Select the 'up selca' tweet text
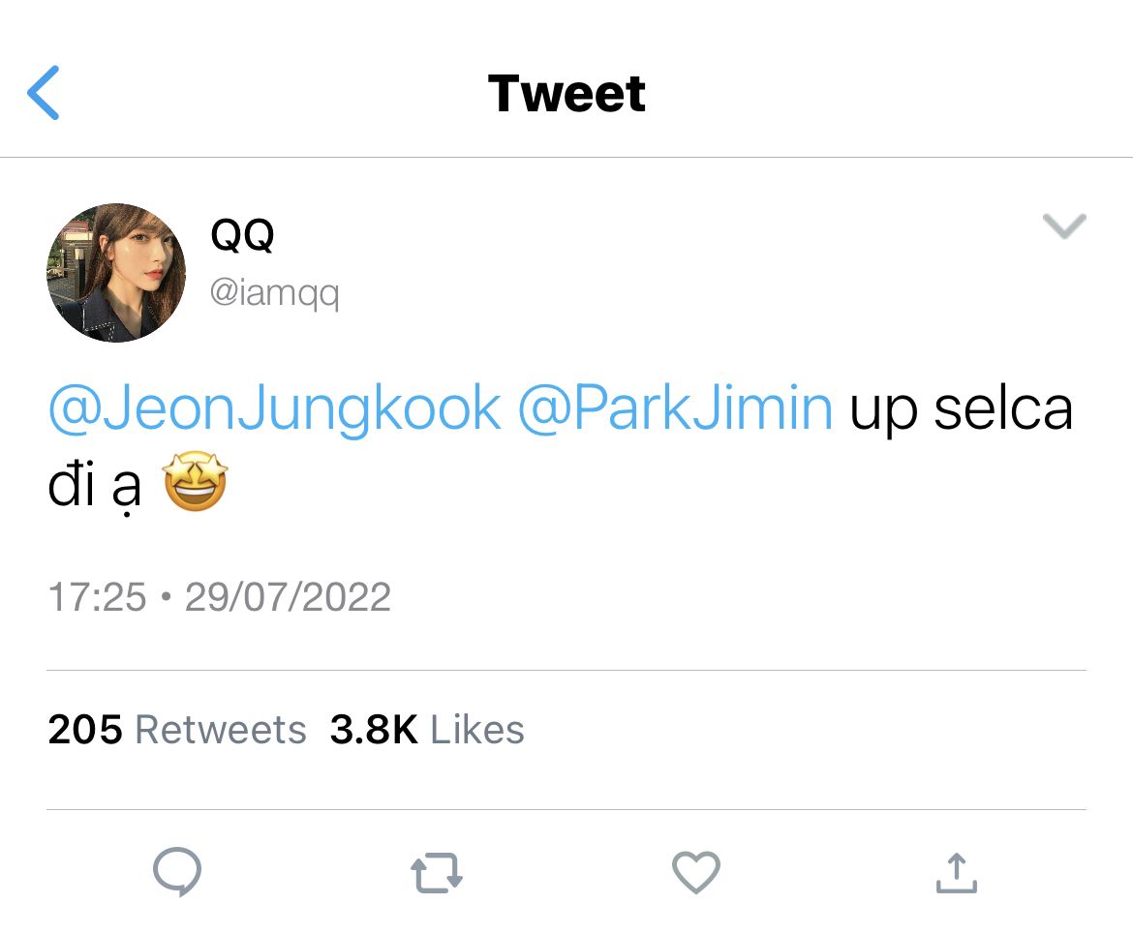The height and width of the screenshot is (934, 1133). [x=961, y=410]
